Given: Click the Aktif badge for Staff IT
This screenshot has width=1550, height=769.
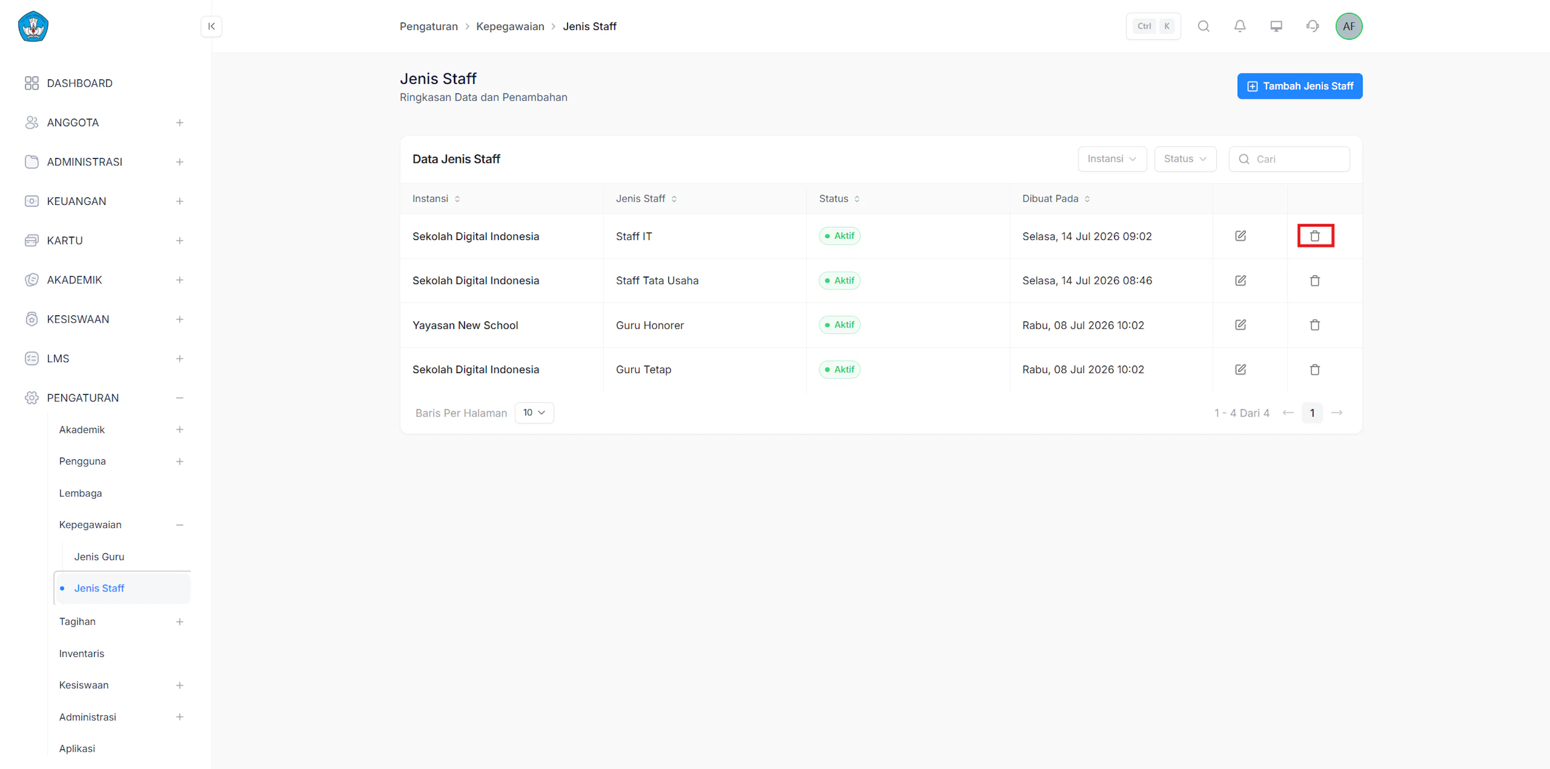Looking at the screenshot, I should pyautogui.click(x=840, y=235).
